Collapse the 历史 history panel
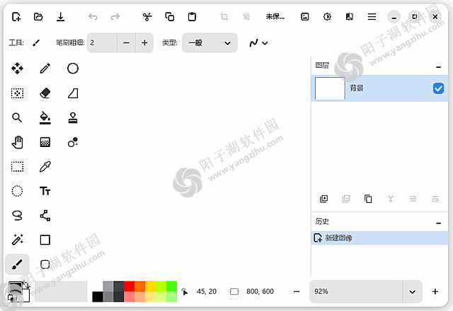The image size is (453, 311). click(x=438, y=223)
